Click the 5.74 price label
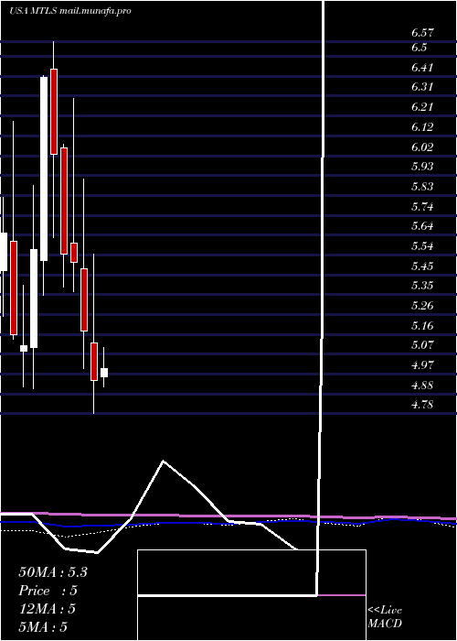 click(422, 207)
